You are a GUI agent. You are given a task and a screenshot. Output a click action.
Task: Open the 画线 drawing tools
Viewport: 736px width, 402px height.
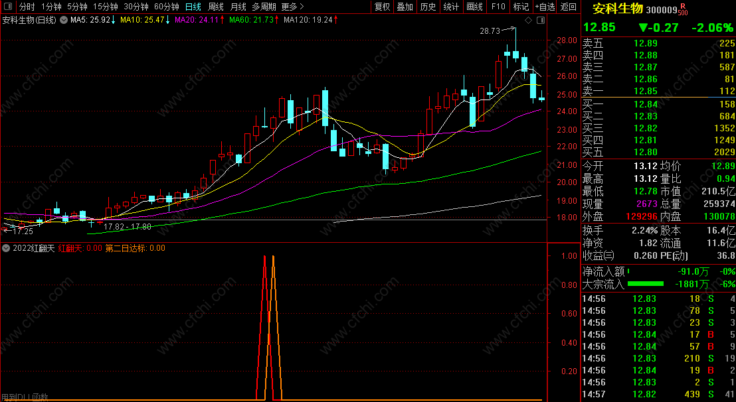[x=474, y=7]
